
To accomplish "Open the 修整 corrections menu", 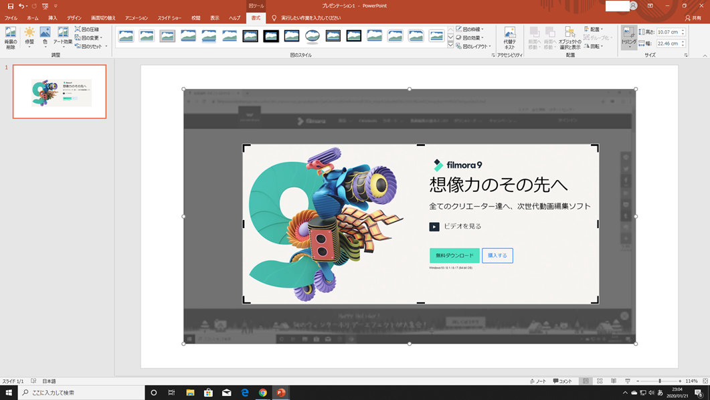I will pos(29,37).
